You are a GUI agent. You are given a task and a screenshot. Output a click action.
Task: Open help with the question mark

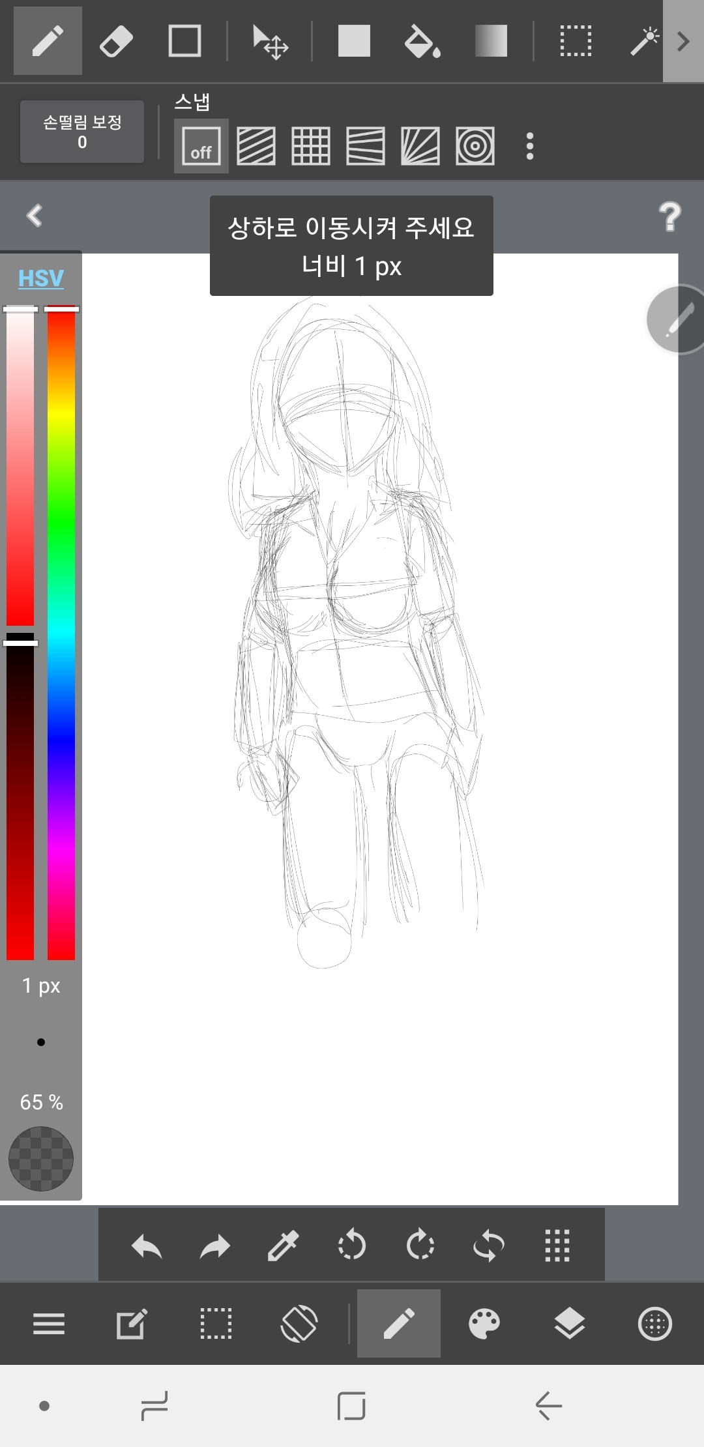[x=669, y=216]
